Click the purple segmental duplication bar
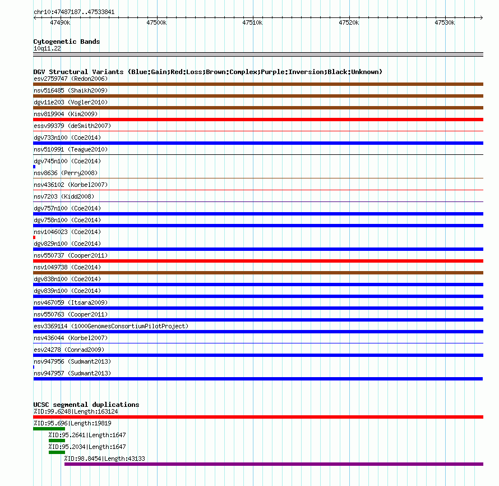This screenshot has width=499, height=486. tap(274, 464)
